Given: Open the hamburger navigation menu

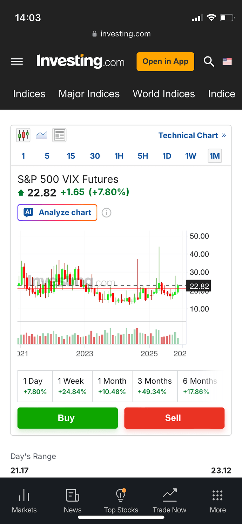Looking at the screenshot, I should click(17, 62).
